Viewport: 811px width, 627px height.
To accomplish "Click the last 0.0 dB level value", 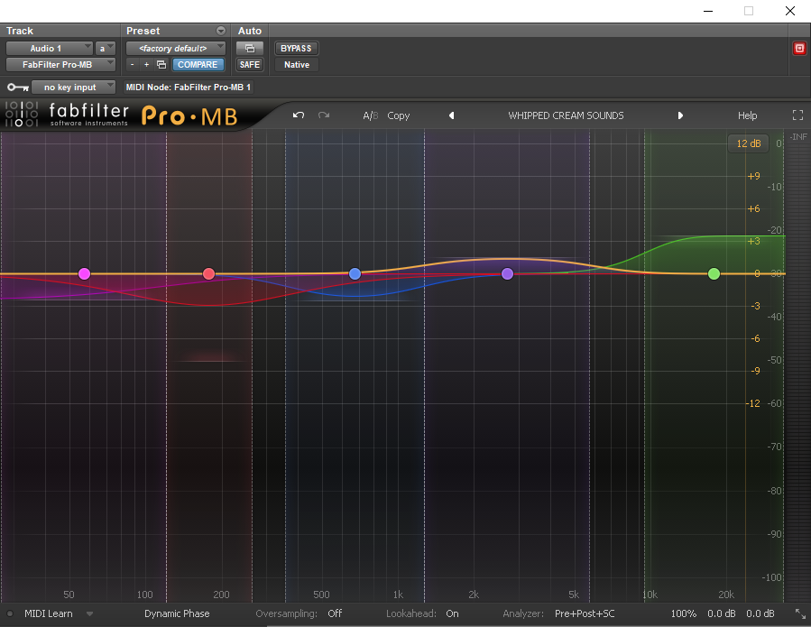I will point(760,613).
